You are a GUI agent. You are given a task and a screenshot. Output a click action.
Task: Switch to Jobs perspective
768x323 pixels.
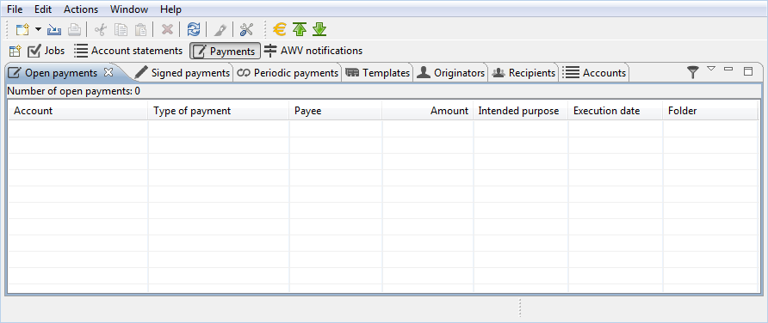(46, 51)
